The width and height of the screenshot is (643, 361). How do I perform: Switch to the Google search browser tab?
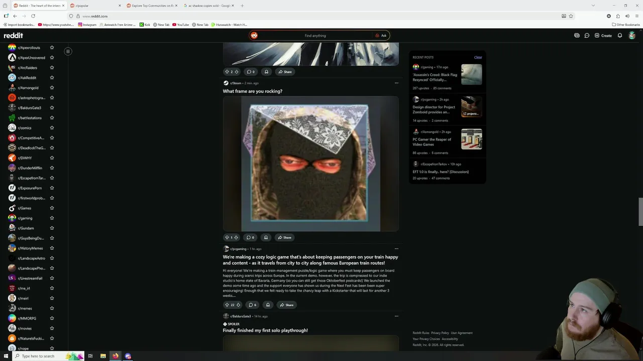pyautogui.click(x=209, y=6)
